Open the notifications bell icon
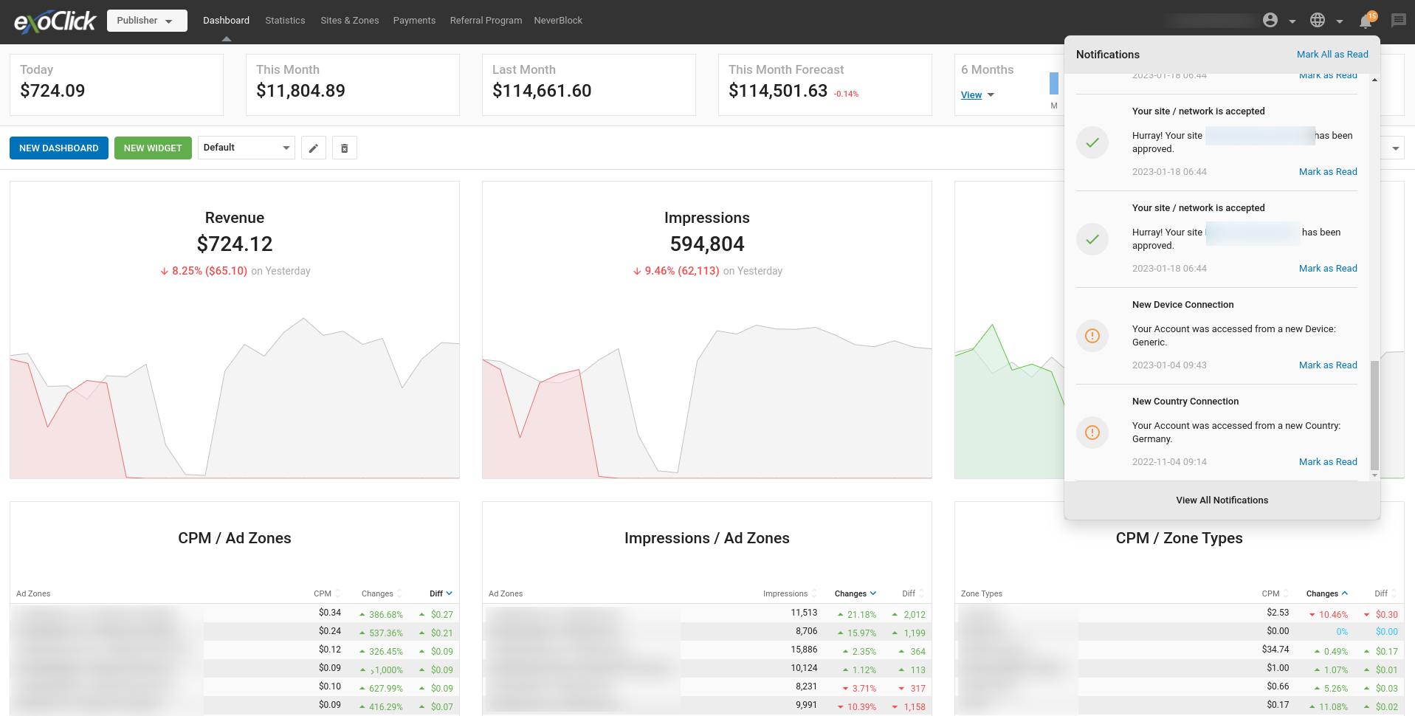The height and width of the screenshot is (716, 1415). [1366, 21]
